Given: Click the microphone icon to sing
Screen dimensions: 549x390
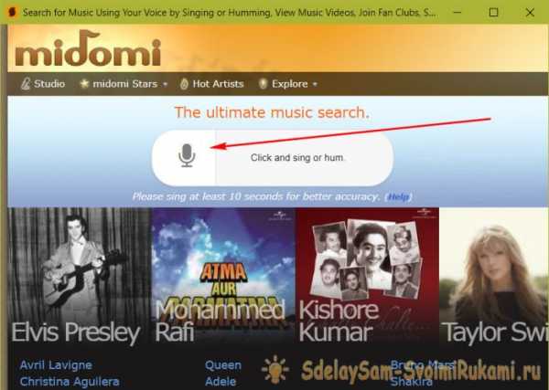Looking at the screenshot, I should pyautogui.click(x=187, y=155).
